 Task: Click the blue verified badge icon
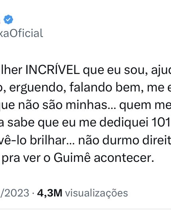(x=8, y=19)
